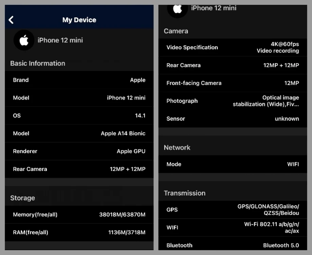Select the 38018M/63870M memory value
This screenshot has width=312, height=255.
[122, 215]
